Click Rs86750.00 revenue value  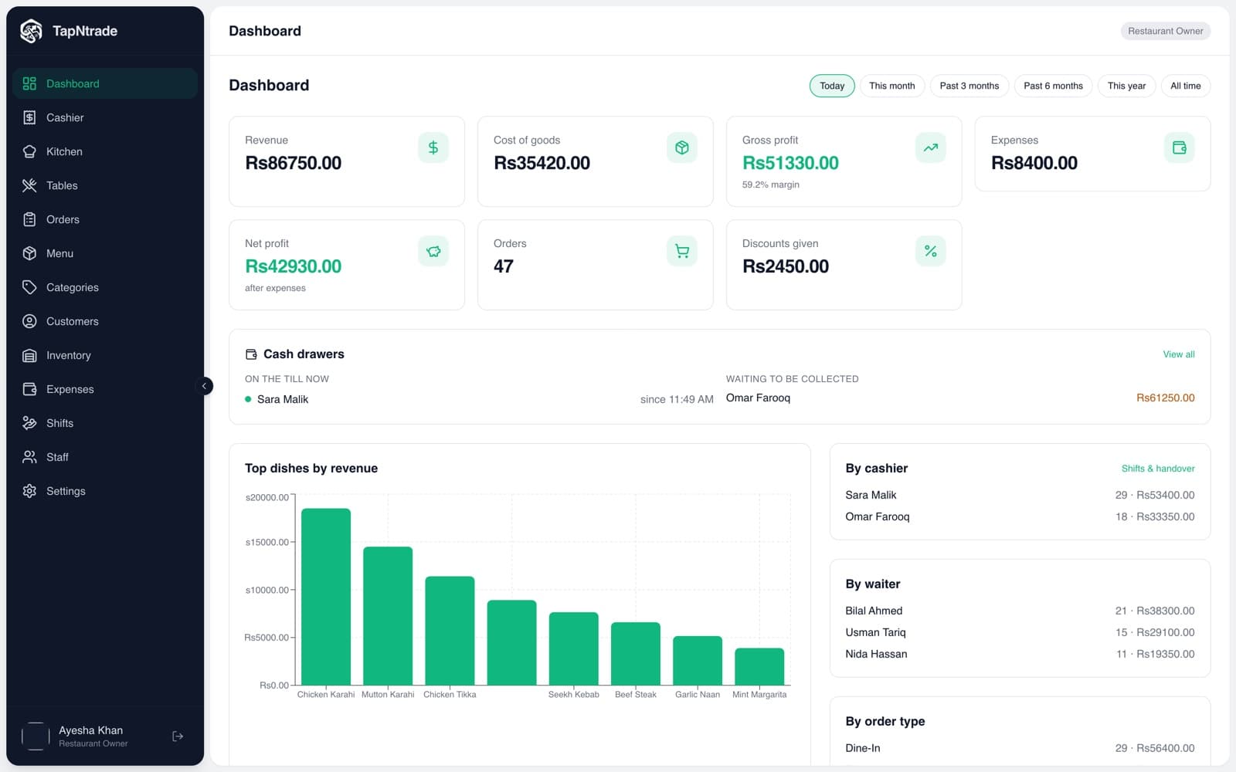click(294, 163)
